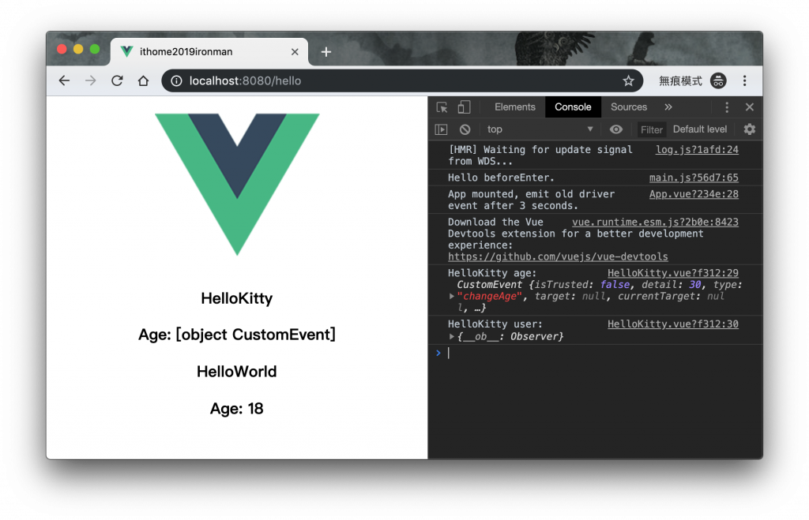Select the inspect element picker icon
Viewport: 809px width, 520px height.
click(x=442, y=107)
